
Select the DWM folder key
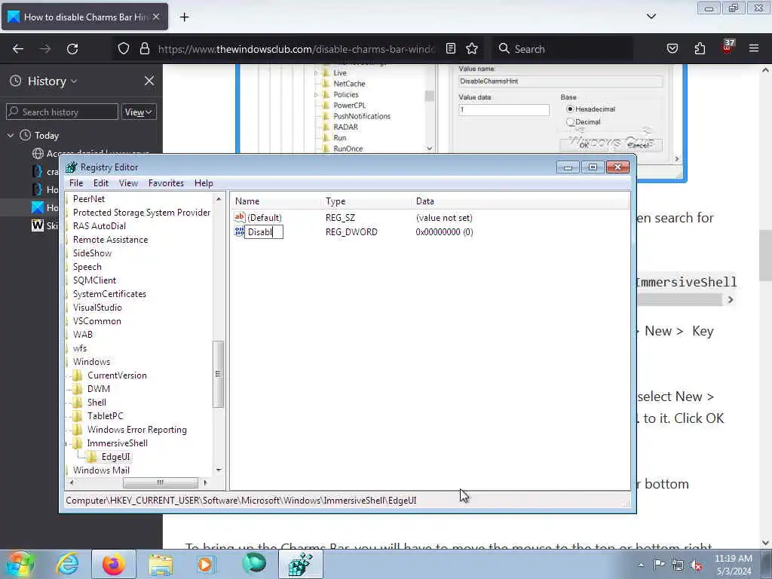pyautogui.click(x=99, y=389)
